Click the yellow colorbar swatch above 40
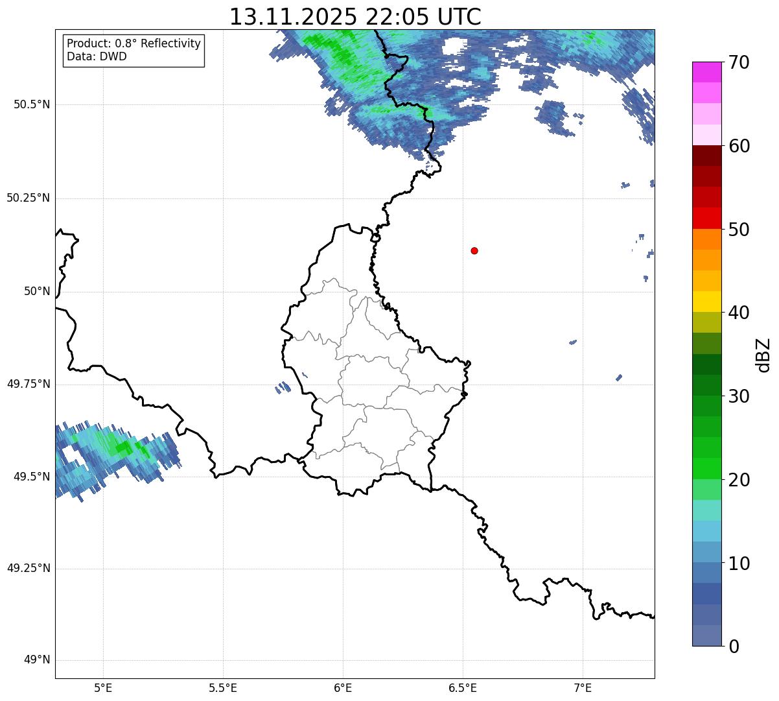This screenshot has width=779, height=701. pyautogui.click(x=707, y=302)
